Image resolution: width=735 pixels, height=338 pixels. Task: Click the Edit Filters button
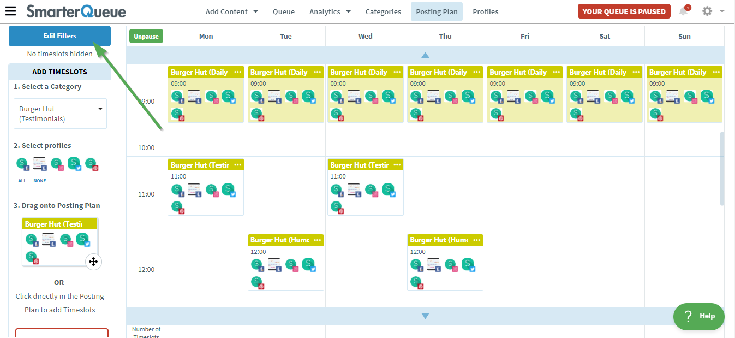pyautogui.click(x=59, y=36)
